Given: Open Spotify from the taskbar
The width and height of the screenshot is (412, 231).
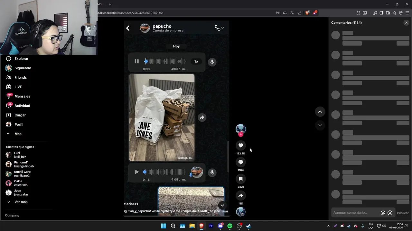Looking at the screenshot, I should pyautogui.click(x=230, y=226).
